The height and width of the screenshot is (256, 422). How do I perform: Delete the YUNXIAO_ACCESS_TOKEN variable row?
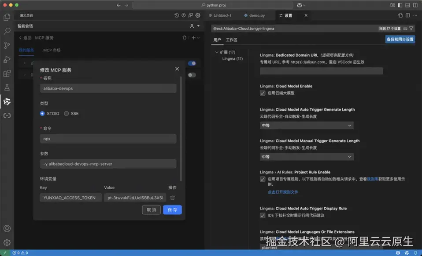(173, 198)
